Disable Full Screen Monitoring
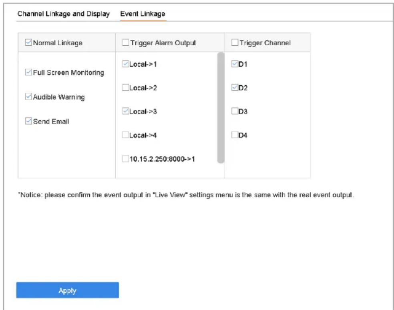 pos(28,73)
